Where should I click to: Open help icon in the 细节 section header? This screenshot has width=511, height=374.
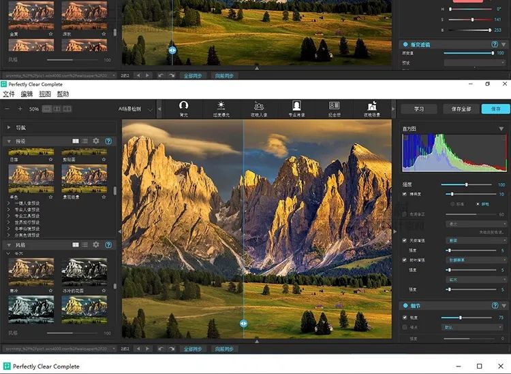click(x=495, y=305)
